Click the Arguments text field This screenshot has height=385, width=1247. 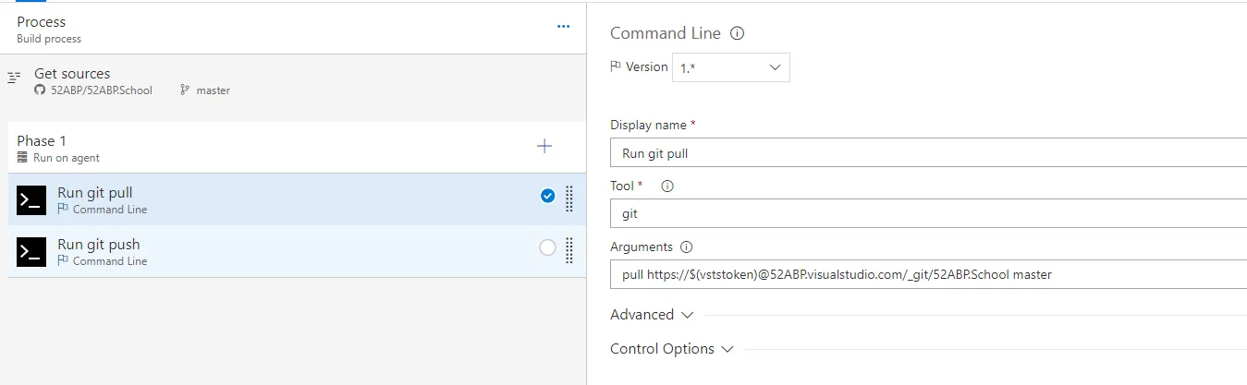[x=924, y=274]
